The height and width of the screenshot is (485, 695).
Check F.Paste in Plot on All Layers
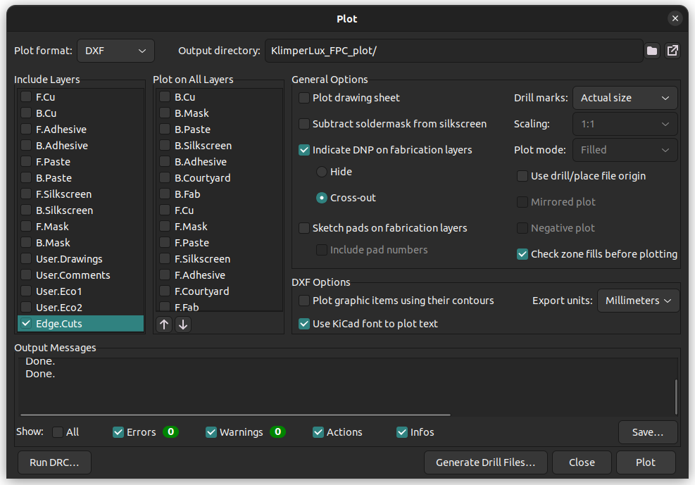click(x=165, y=243)
